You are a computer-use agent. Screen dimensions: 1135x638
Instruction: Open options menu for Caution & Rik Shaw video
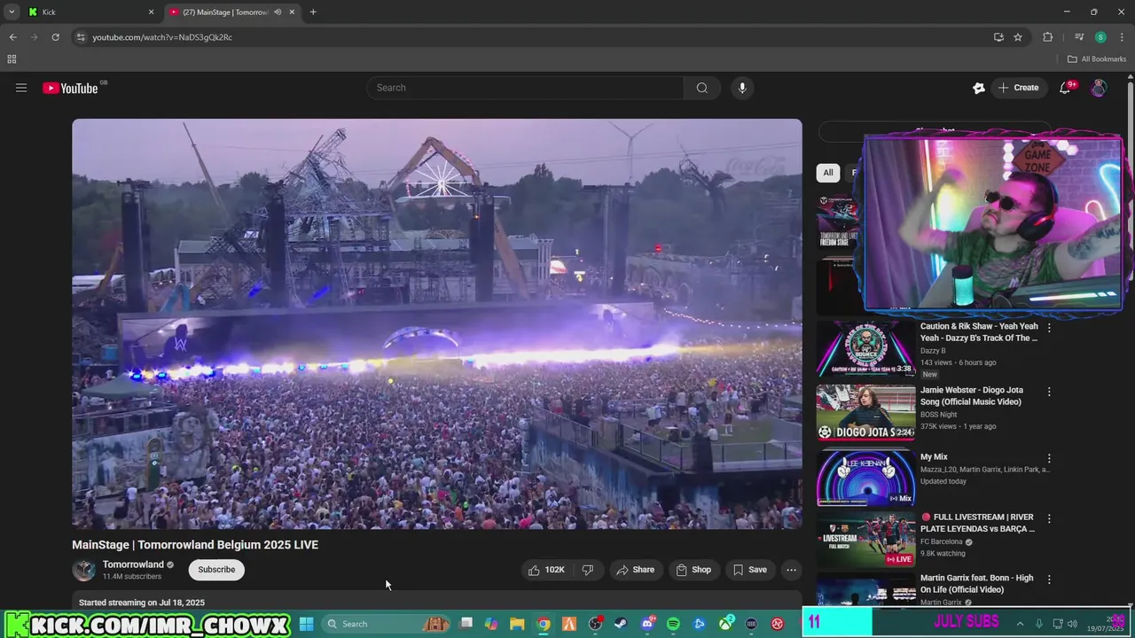[1049, 328]
